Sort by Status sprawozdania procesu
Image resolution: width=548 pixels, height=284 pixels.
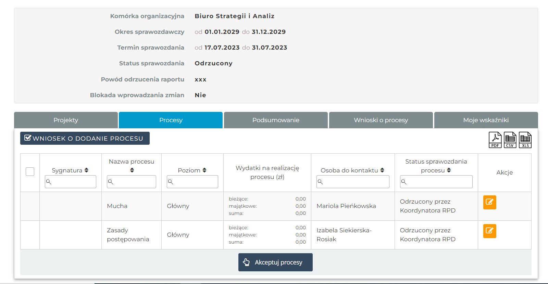click(449, 170)
